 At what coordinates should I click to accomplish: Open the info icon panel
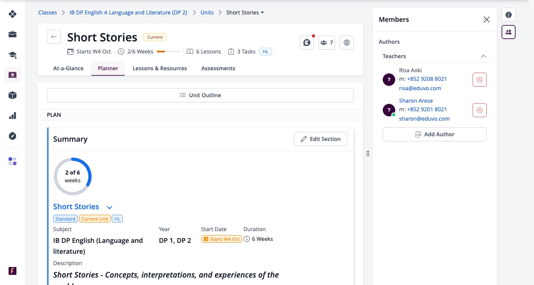tap(509, 15)
